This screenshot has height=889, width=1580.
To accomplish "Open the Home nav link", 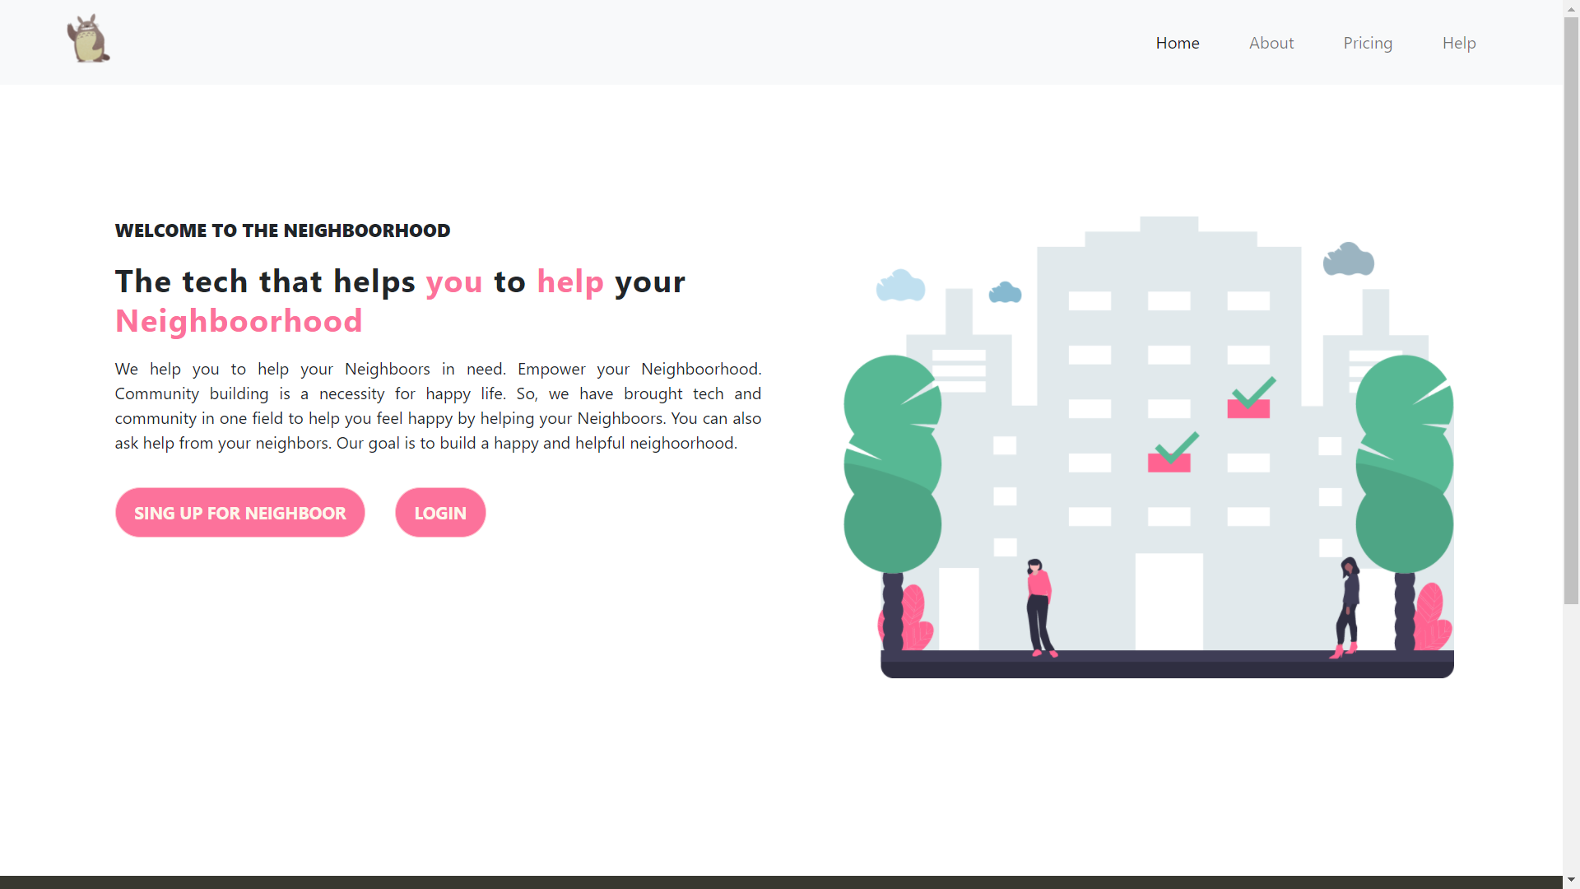I will [x=1177, y=43].
